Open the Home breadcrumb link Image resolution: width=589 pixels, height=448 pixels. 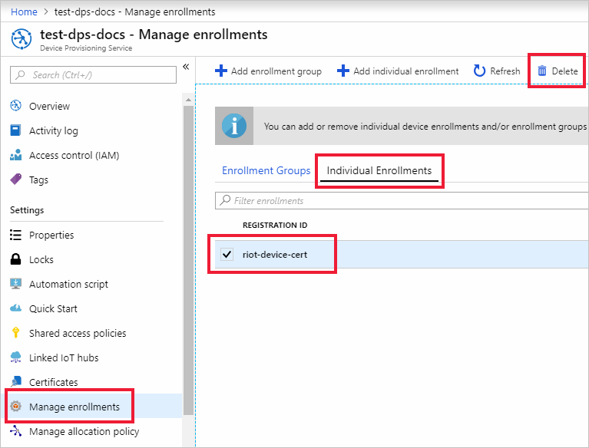24,12
